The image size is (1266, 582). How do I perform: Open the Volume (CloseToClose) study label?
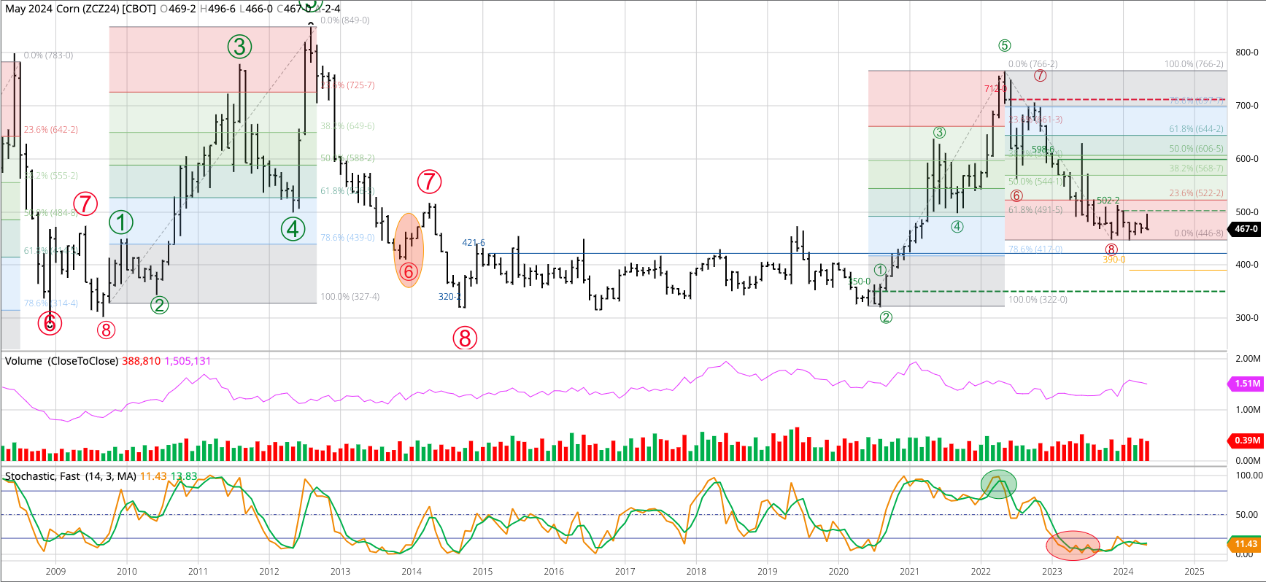[x=62, y=361]
